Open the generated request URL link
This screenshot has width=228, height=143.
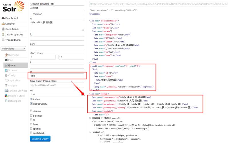[161, 4]
